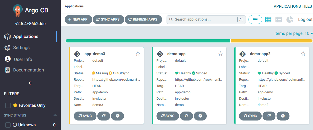Delete the demo-app2 application using its X icon
The image size is (313, 130).
point(283,116)
